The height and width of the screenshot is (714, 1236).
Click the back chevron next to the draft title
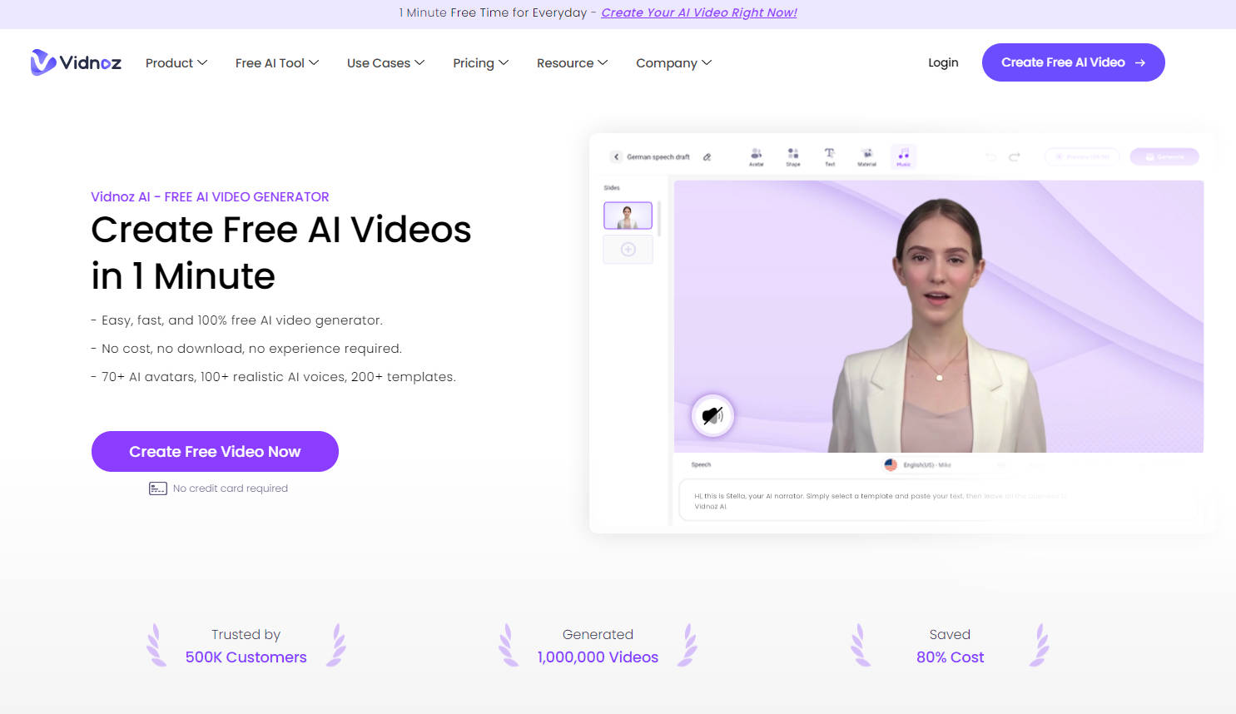616,156
